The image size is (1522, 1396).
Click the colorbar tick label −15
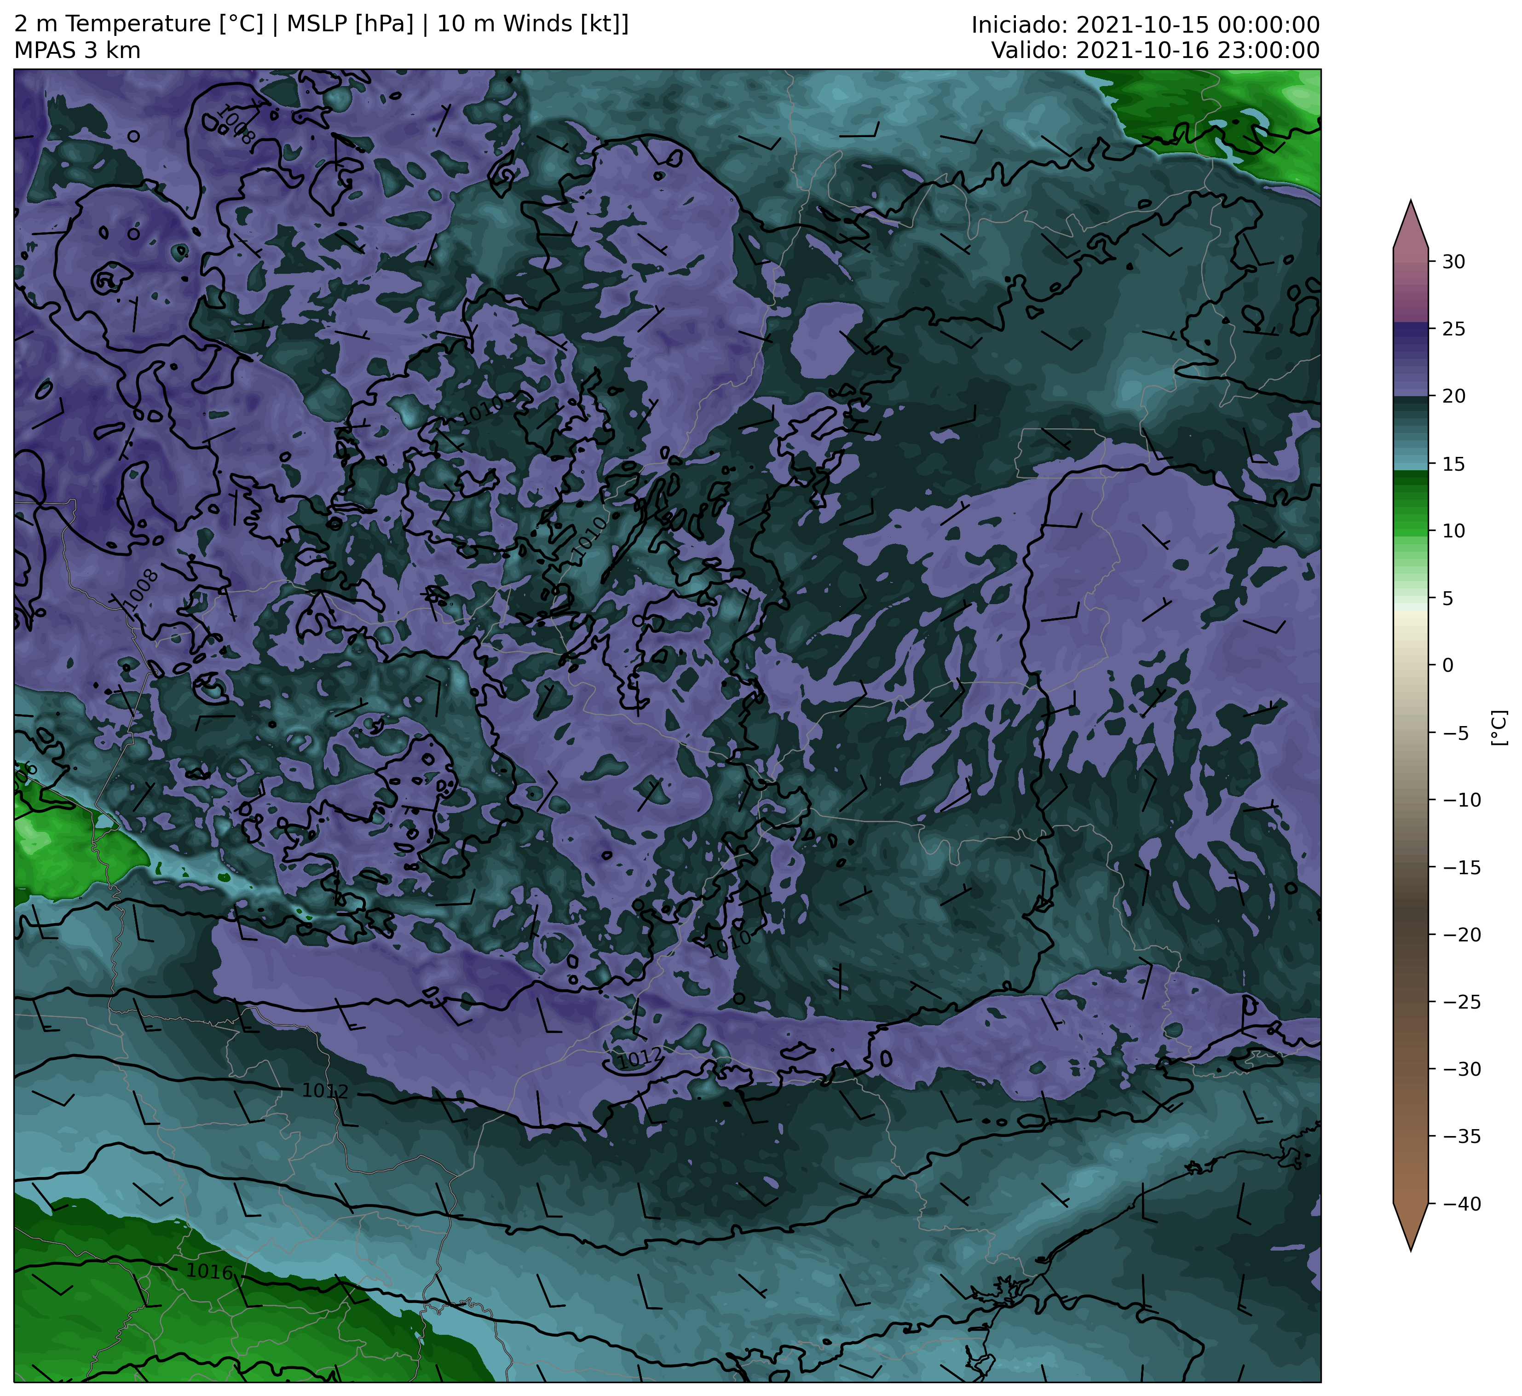[1462, 867]
